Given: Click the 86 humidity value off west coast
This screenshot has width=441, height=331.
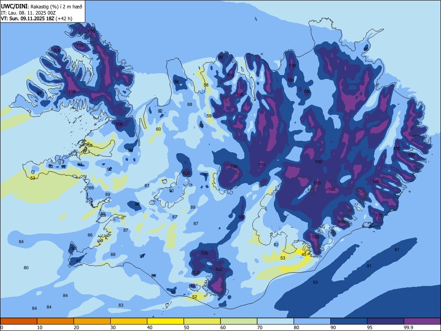Looking at the screenshot, I should click(x=90, y=235).
